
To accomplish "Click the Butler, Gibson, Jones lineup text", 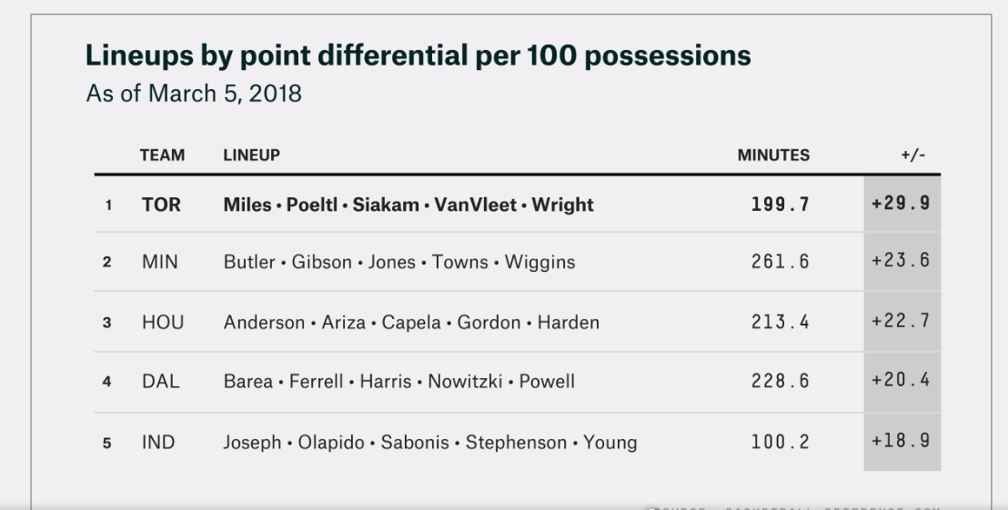I will (x=399, y=262).
